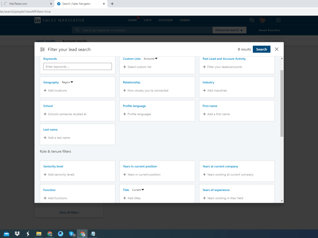Open the Mail app in taskbar
The width and height of the screenshot is (318, 238).
6,234
